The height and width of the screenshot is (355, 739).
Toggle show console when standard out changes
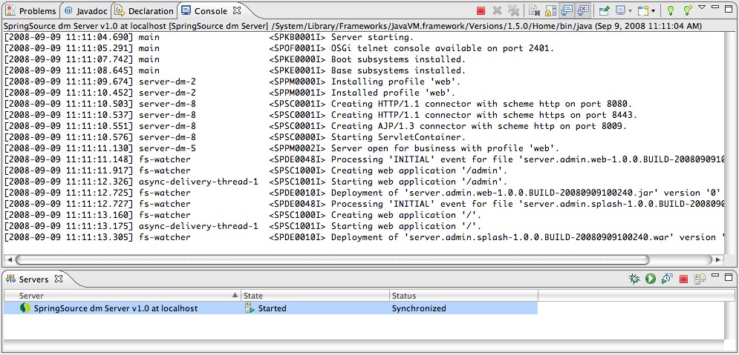[567, 10]
